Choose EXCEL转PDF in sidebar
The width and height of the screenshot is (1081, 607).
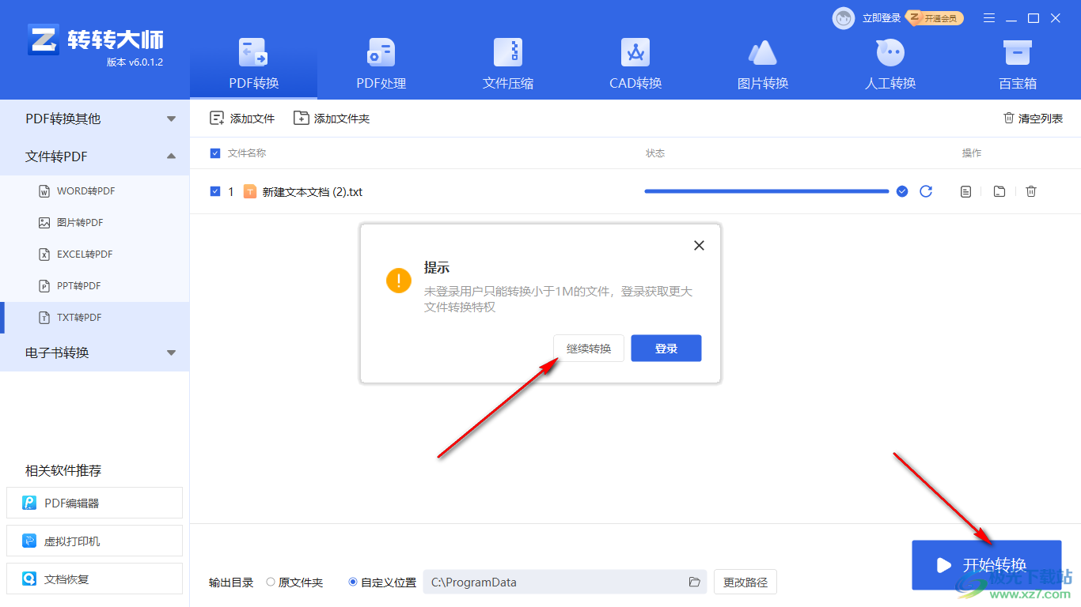[95, 254]
